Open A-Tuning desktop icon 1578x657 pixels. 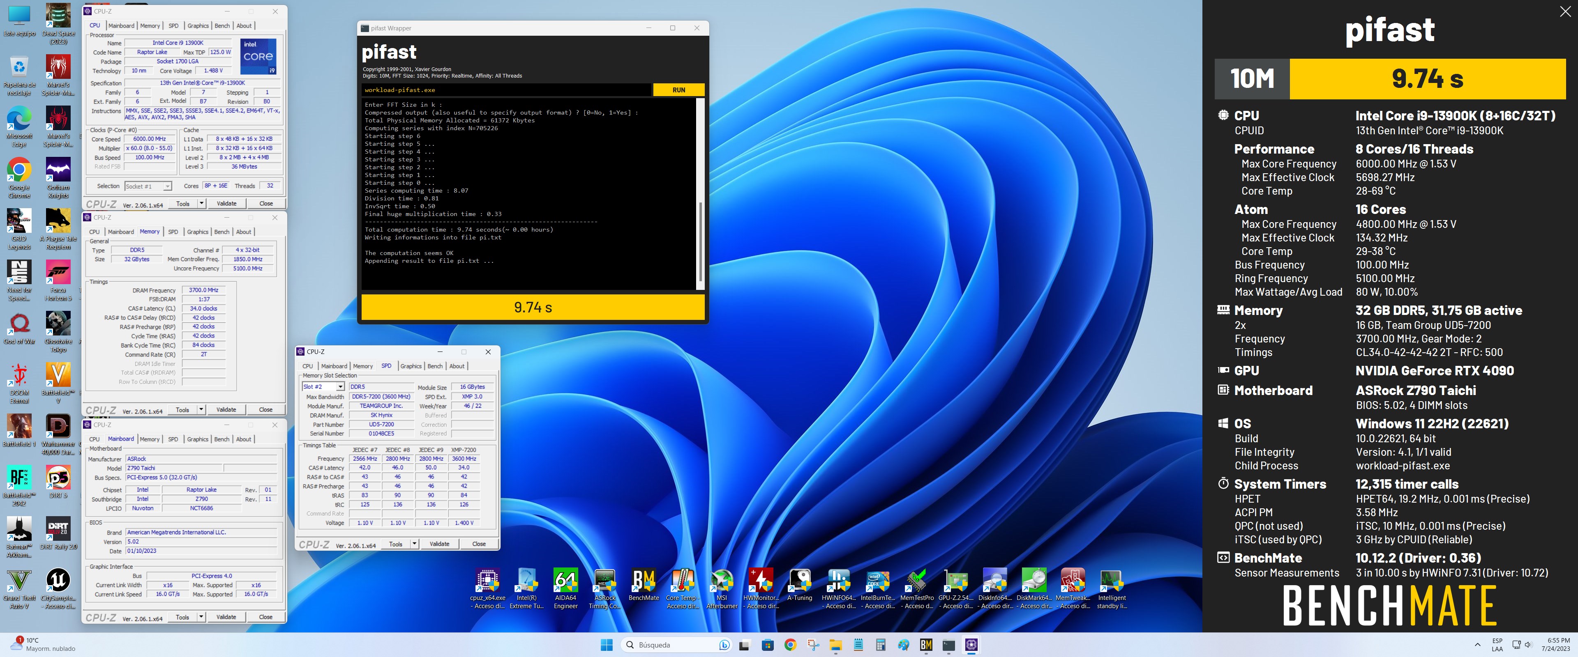click(x=799, y=585)
